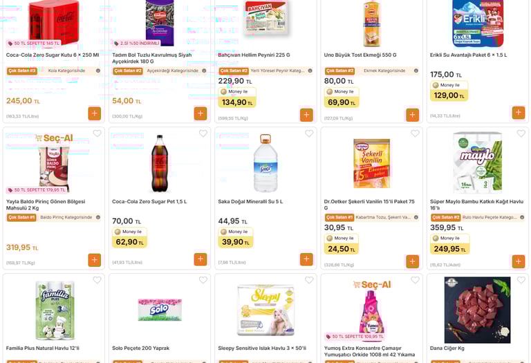Click the 2.si %50 İndirimli tag
The height and width of the screenshot is (363, 531).
click(136, 44)
